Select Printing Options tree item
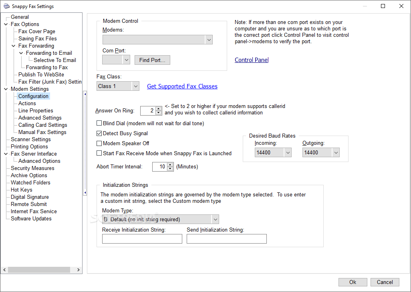Screen dimensions: 411x292 29,146
